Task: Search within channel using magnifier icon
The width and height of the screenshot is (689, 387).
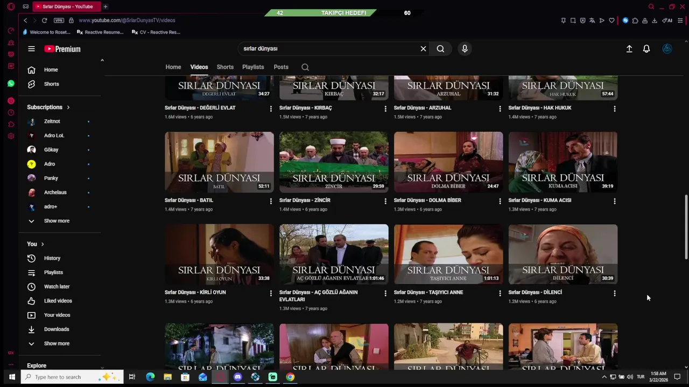Action: pos(305,67)
